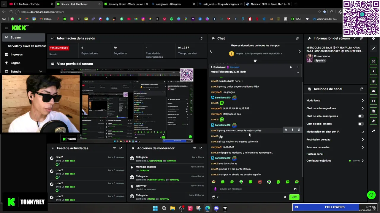Image resolution: width=380 pixels, height=213 pixels.
Task: Open the chat shop icon showing 0
Action: pos(215,197)
